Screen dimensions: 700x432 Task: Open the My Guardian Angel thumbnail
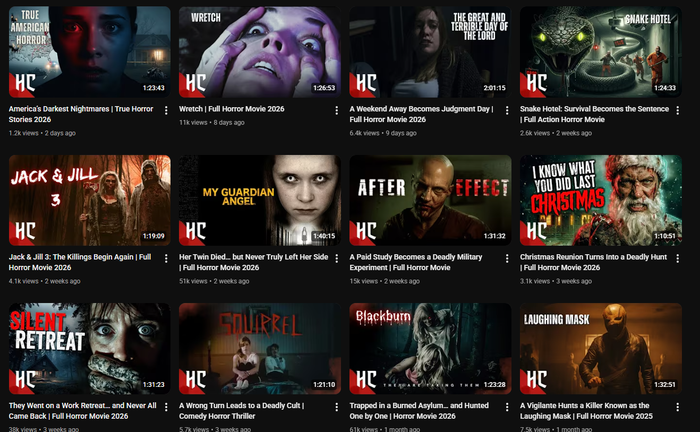260,200
